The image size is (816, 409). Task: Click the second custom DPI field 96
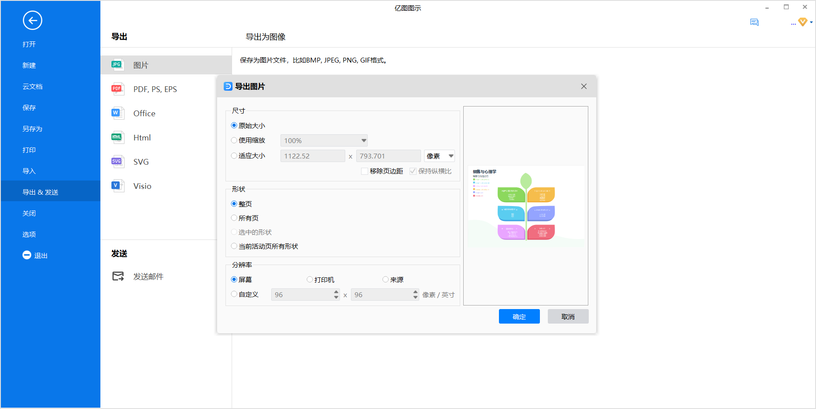pos(384,295)
